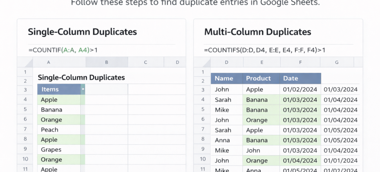Screen dimensions: 380x172
Task: Select column A header in the left sheet
Action: click(x=60, y=63)
